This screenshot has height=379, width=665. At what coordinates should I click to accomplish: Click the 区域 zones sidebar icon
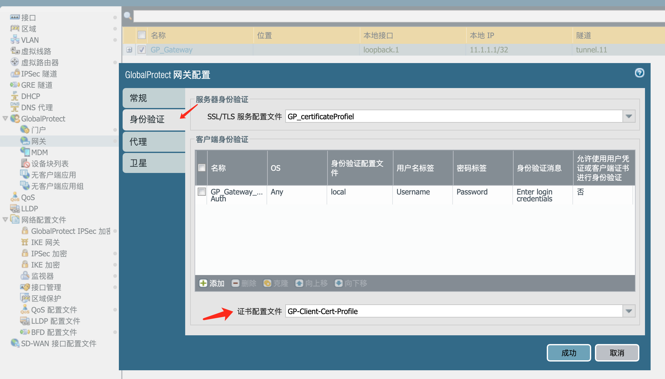pos(15,28)
